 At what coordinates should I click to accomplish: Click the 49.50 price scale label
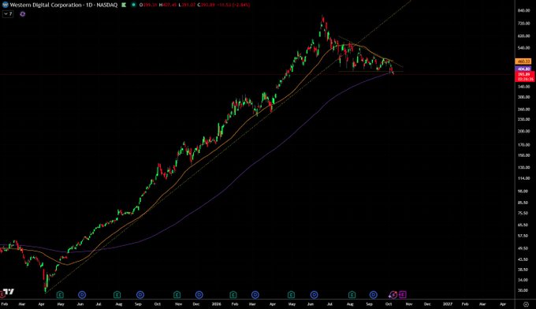pos(523,248)
